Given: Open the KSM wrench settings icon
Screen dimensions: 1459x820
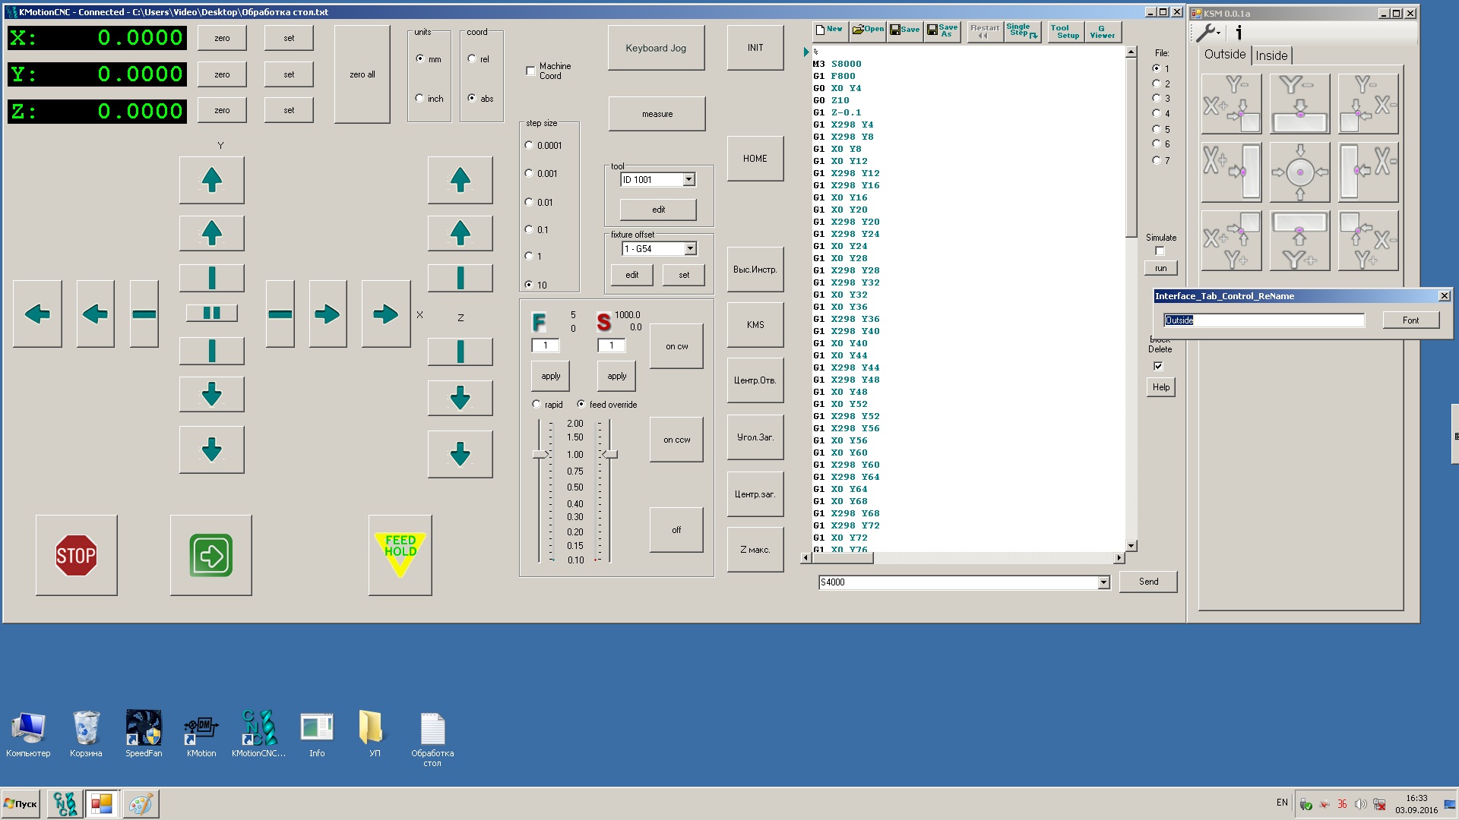Looking at the screenshot, I should click(x=1207, y=33).
